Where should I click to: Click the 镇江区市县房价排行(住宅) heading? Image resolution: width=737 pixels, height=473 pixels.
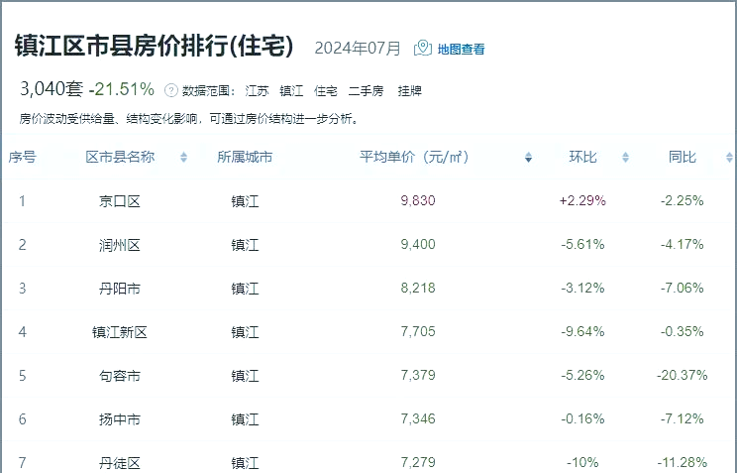(155, 47)
